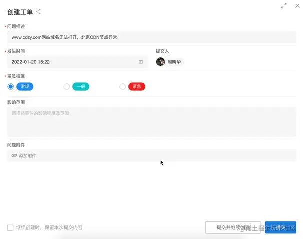Select the 紧急 urgency radio button
The width and height of the screenshot is (303, 239).
(122, 86)
